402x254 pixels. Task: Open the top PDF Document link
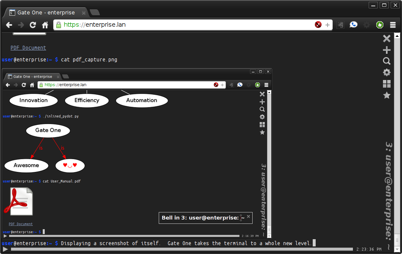[x=28, y=48]
